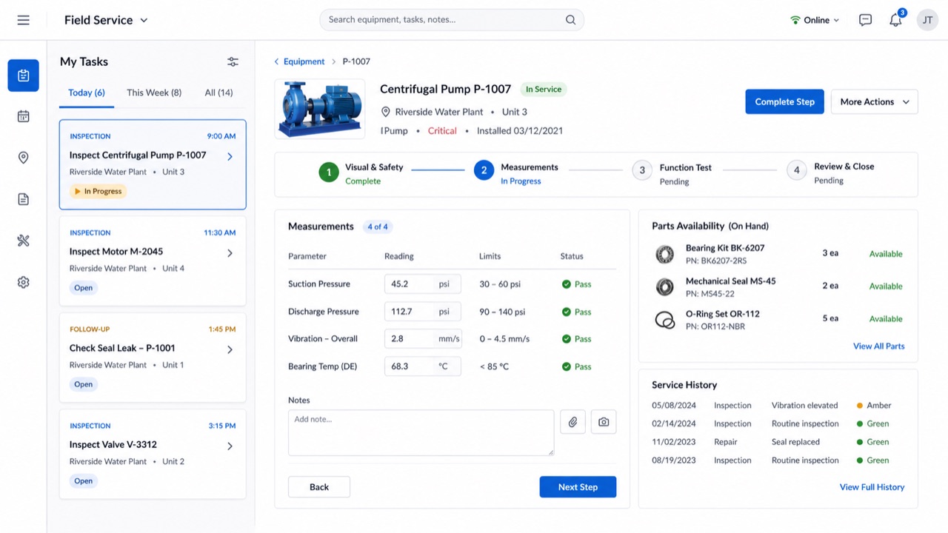Switch to the This Week (8) tab

click(154, 93)
